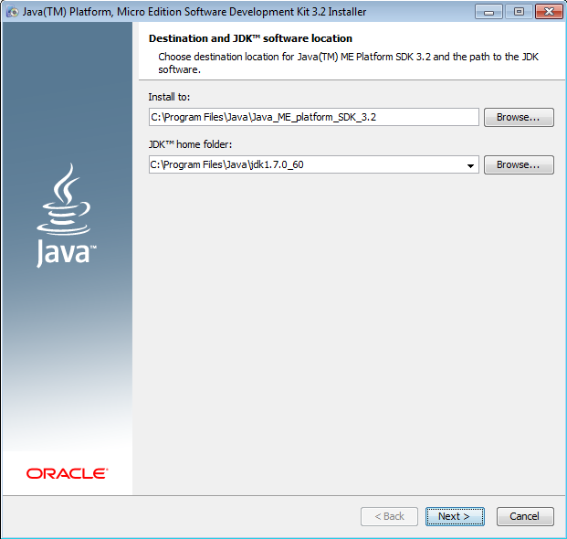Close the installer window
This screenshot has width=567, height=539.
point(549,12)
